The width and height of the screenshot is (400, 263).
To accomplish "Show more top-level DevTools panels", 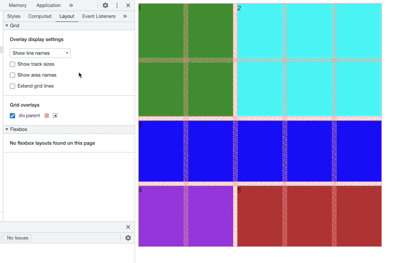I will (x=71, y=5).
